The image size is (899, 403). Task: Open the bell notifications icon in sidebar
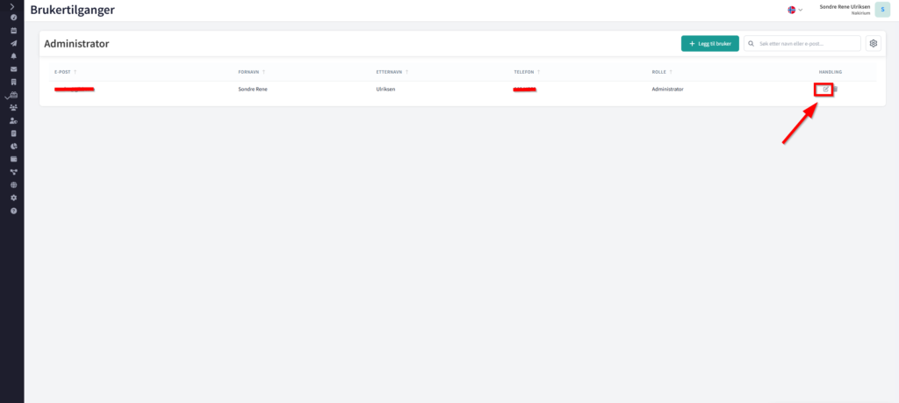point(13,55)
